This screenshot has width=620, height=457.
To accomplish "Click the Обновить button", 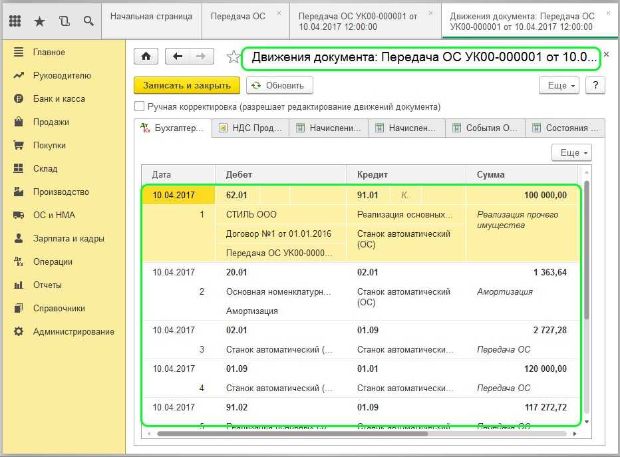I will (x=279, y=85).
